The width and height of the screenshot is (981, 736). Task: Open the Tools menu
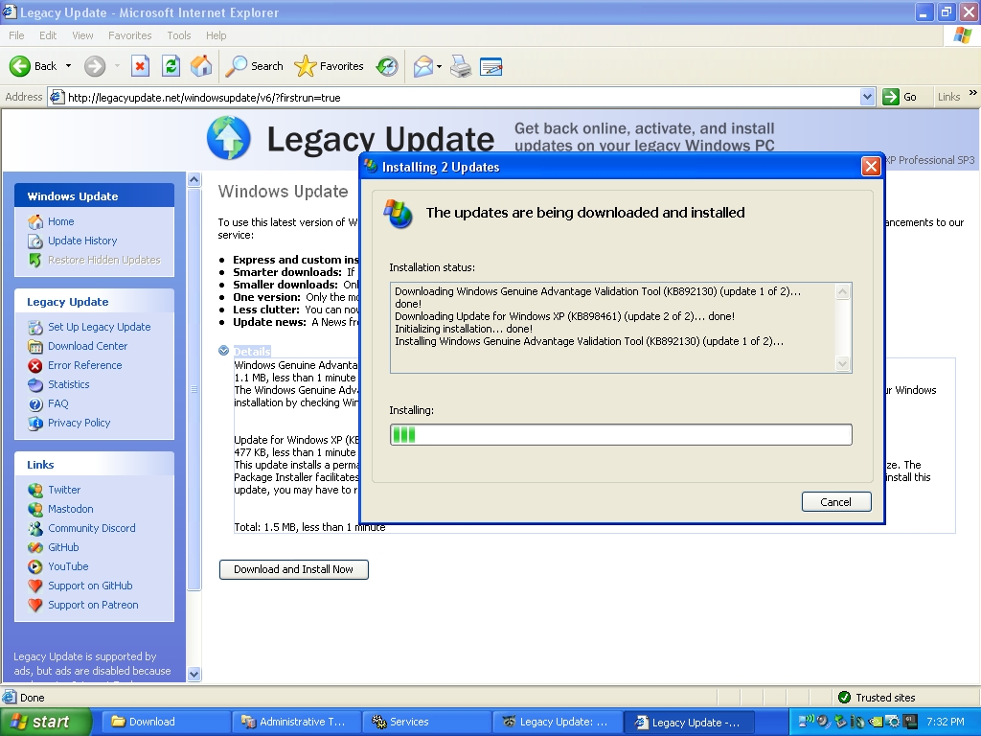click(x=179, y=35)
